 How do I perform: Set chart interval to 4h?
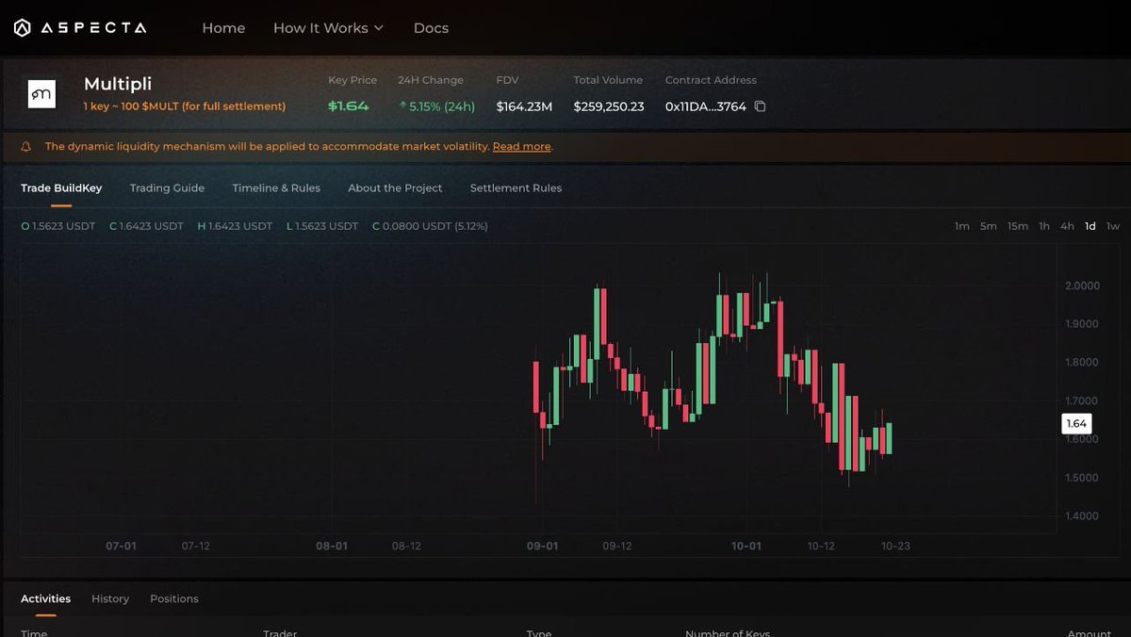point(1067,226)
